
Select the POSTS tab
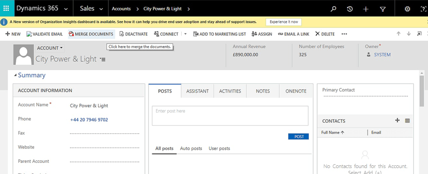click(x=165, y=91)
